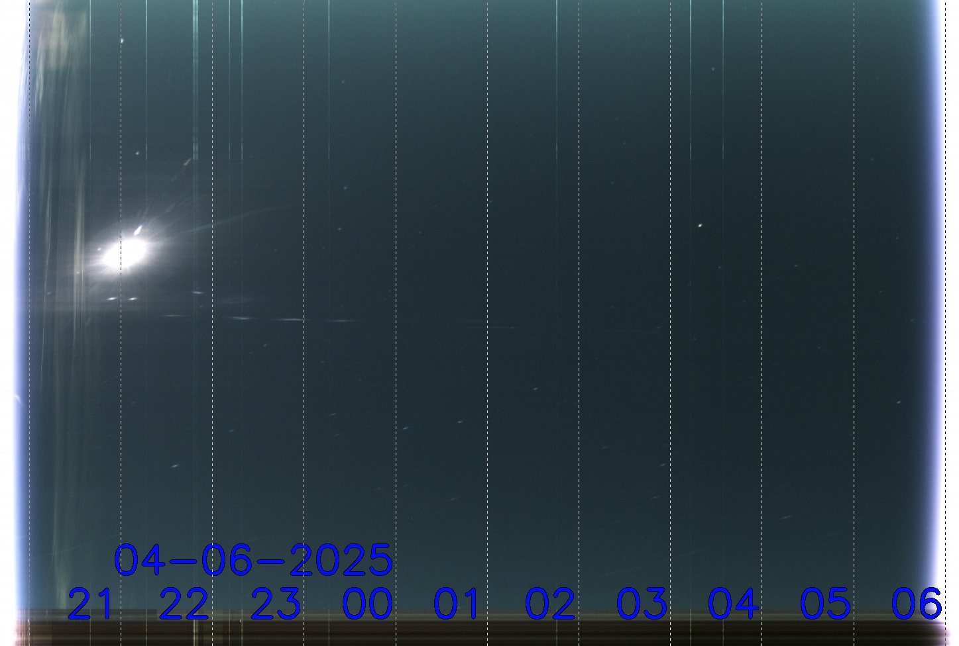Click the hour label 00
Screen dimensions: 959x646
coord(367,604)
